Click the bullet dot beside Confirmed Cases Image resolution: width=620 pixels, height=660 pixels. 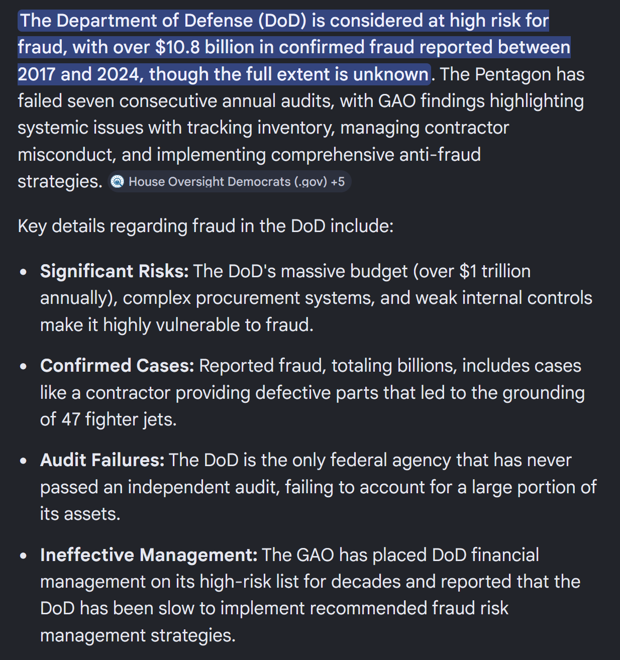coord(23,366)
